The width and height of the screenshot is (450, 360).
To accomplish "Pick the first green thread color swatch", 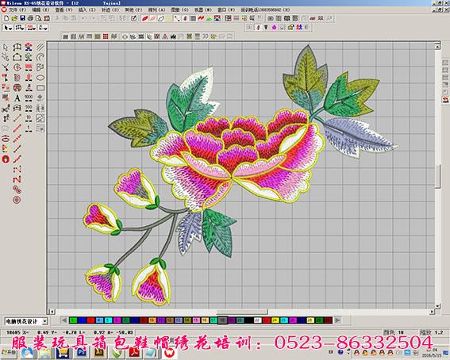I will pyautogui.click(x=73, y=320).
